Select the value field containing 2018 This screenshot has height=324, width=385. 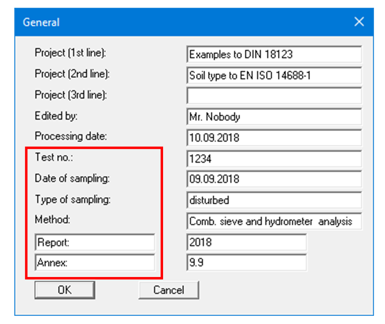coord(246,242)
